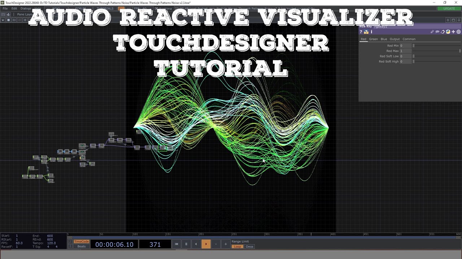Viewport: 462px width, 259px height.
Task: Click the Red Soft Low value field
Action: pos(405,56)
